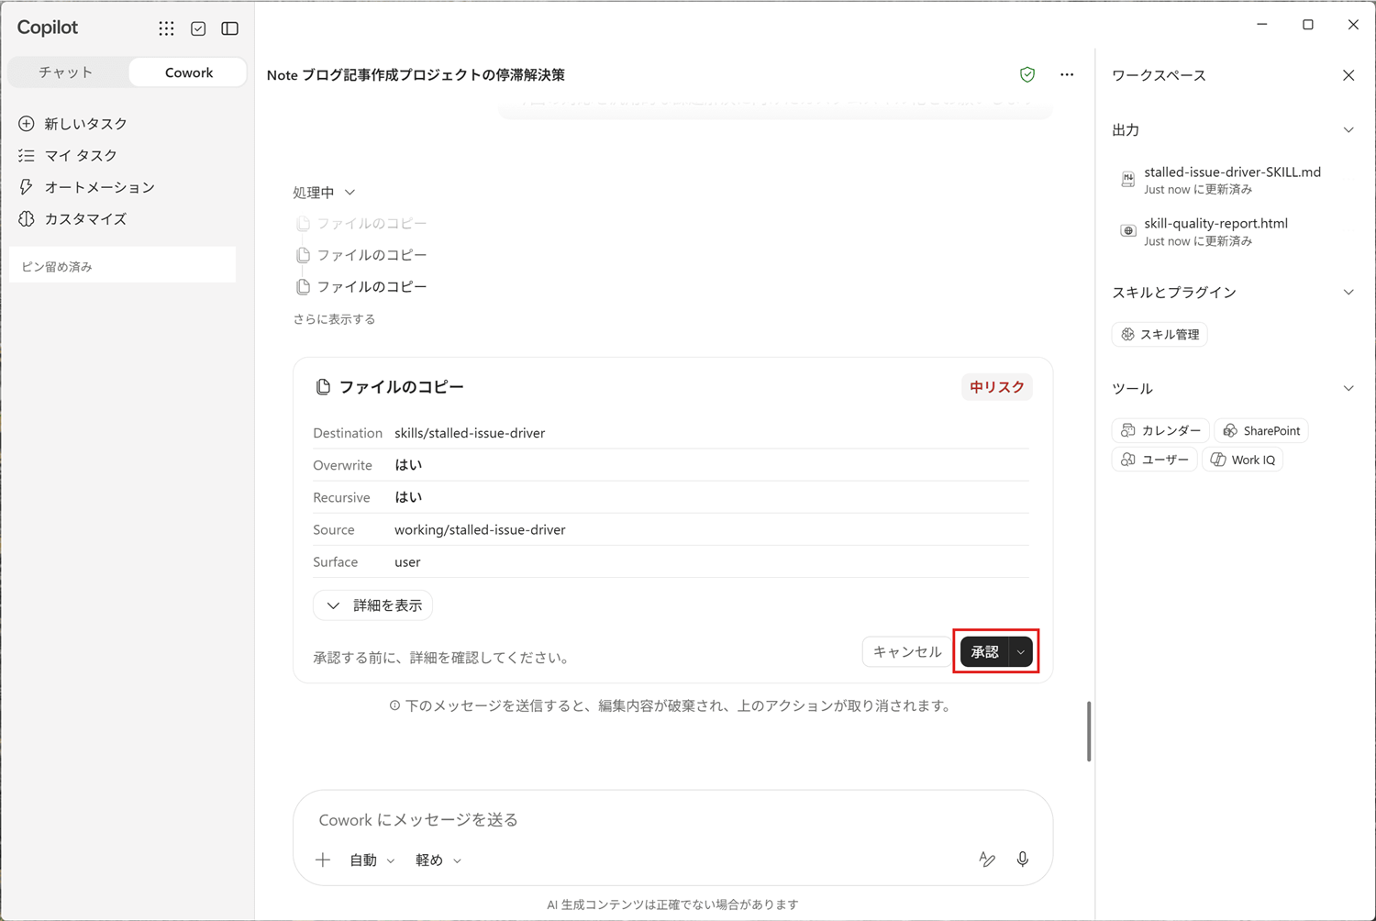Open the 軽め dropdown

[438, 860]
